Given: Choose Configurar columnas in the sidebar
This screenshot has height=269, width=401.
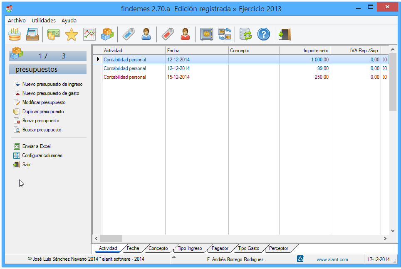Looking at the screenshot, I should click(42, 155).
